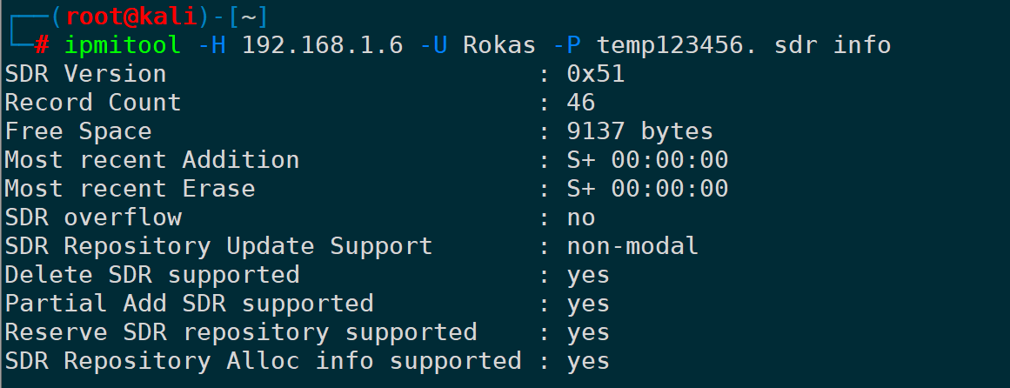Click the non-modal update support value
The height and width of the screenshot is (388, 1010).
click(x=632, y=246)
